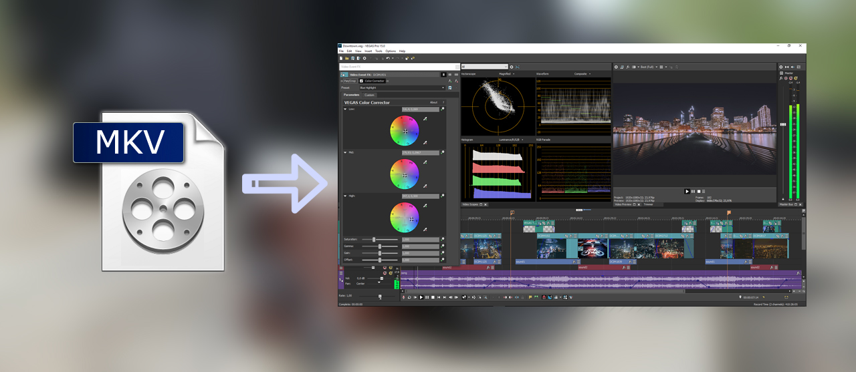Open the Options menu
Screen dimensions: 856x372
tap(391, 51)
